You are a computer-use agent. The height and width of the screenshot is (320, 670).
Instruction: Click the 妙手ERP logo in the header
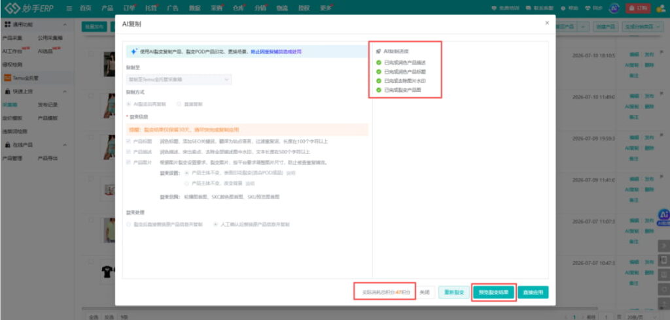pos(30,8)
